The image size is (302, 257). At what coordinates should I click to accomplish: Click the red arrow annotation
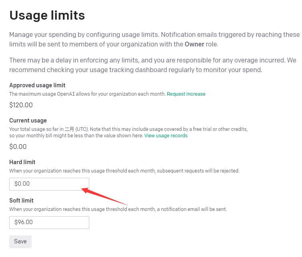[104, 197]
